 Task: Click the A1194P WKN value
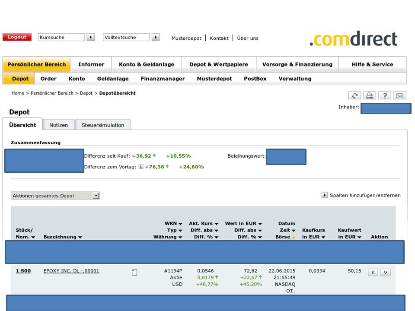pyautogui.click(x=173, y=271)
